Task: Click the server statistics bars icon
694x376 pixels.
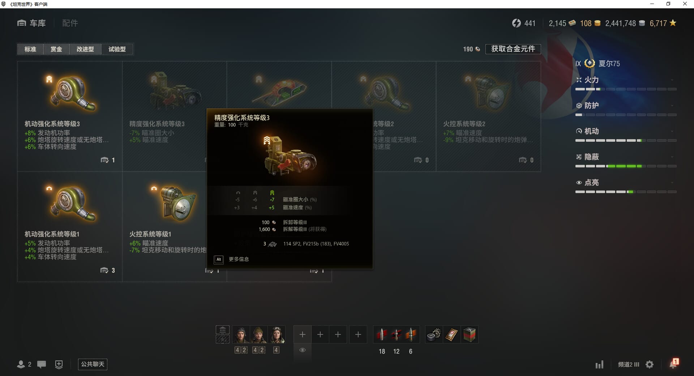Action: pyautogui.click(x=600, y=364)
